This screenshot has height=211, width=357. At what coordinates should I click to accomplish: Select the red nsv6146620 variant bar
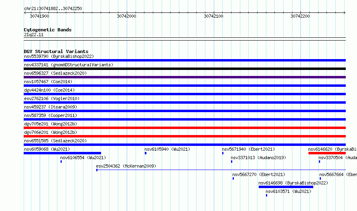tap(327, 153)
